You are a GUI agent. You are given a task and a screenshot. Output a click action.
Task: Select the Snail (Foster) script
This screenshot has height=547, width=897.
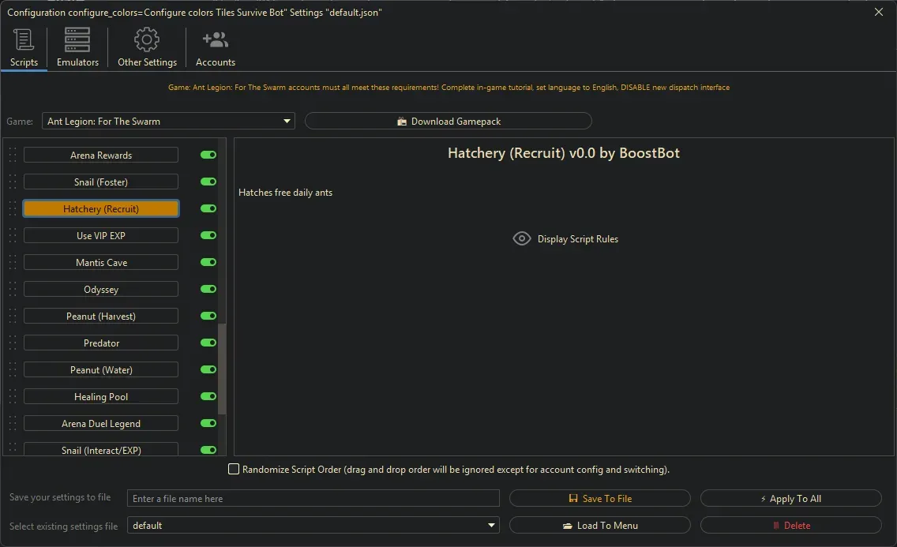pos(101,182)
